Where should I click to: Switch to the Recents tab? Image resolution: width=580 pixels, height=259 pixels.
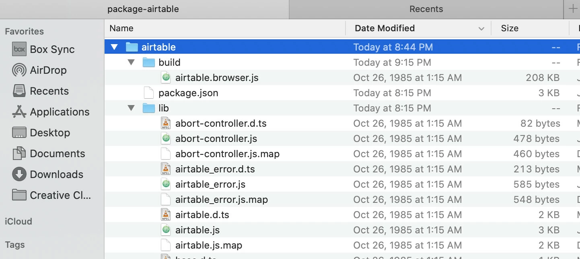426,9
